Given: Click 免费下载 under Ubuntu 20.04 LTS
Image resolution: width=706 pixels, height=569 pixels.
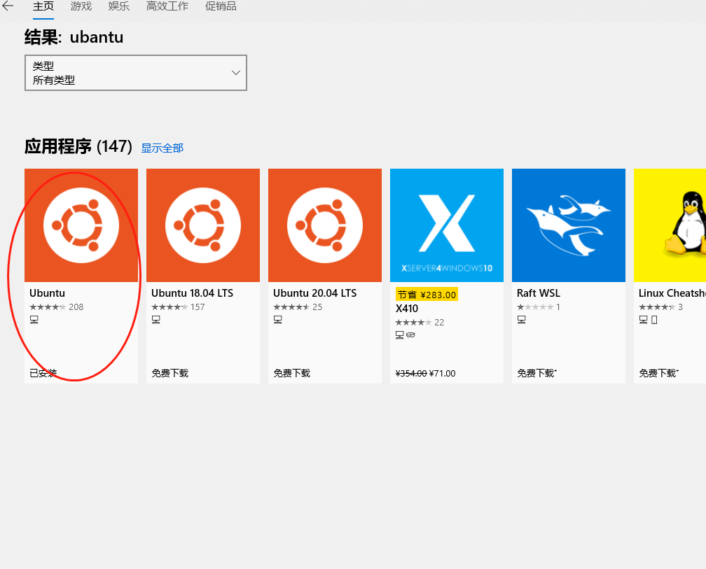Looking at the screenshot, I should pos(292,373).
